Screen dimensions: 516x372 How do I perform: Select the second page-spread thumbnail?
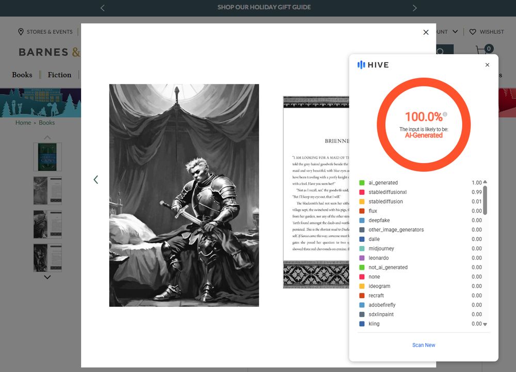click(47, 191)
